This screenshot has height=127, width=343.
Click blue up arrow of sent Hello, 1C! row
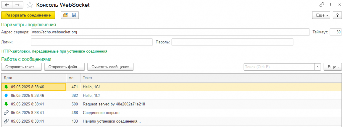tap(6, 95)
